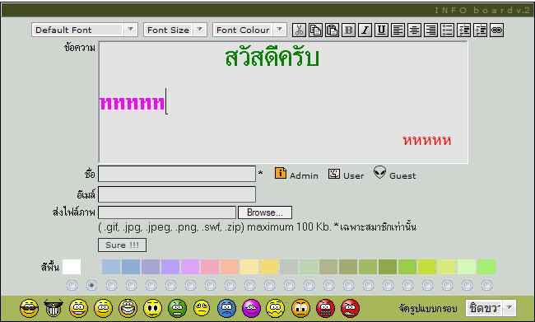Decrease indent with outdent icon

tap(463, 30)
